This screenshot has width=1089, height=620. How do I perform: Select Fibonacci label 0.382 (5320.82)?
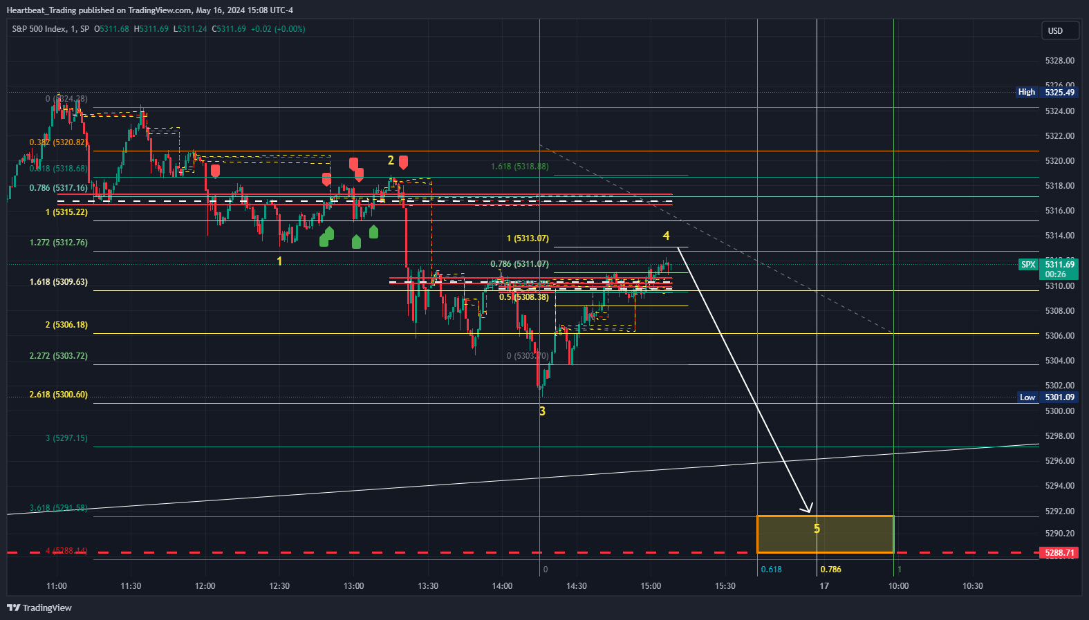tap(59, 142)
